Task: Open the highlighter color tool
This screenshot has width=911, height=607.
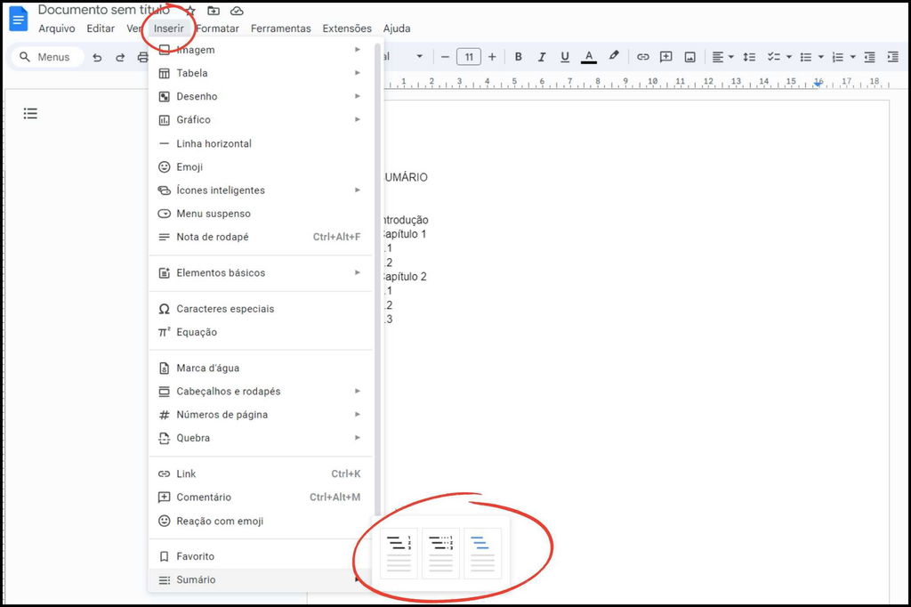Action: [x=614, y=56]
